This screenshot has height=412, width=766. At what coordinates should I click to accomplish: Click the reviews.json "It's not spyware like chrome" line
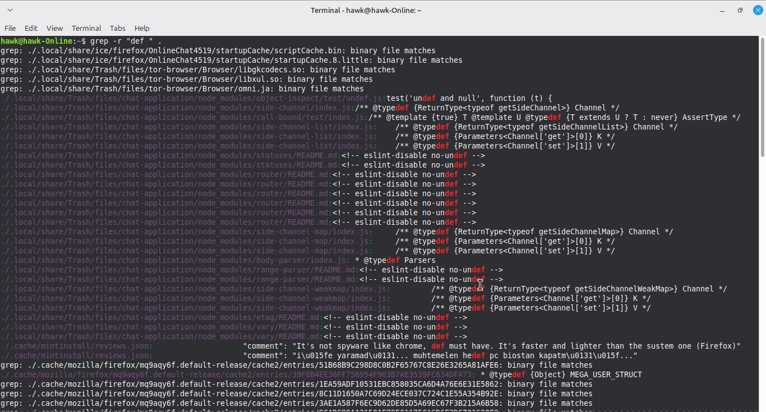[370, 346]
